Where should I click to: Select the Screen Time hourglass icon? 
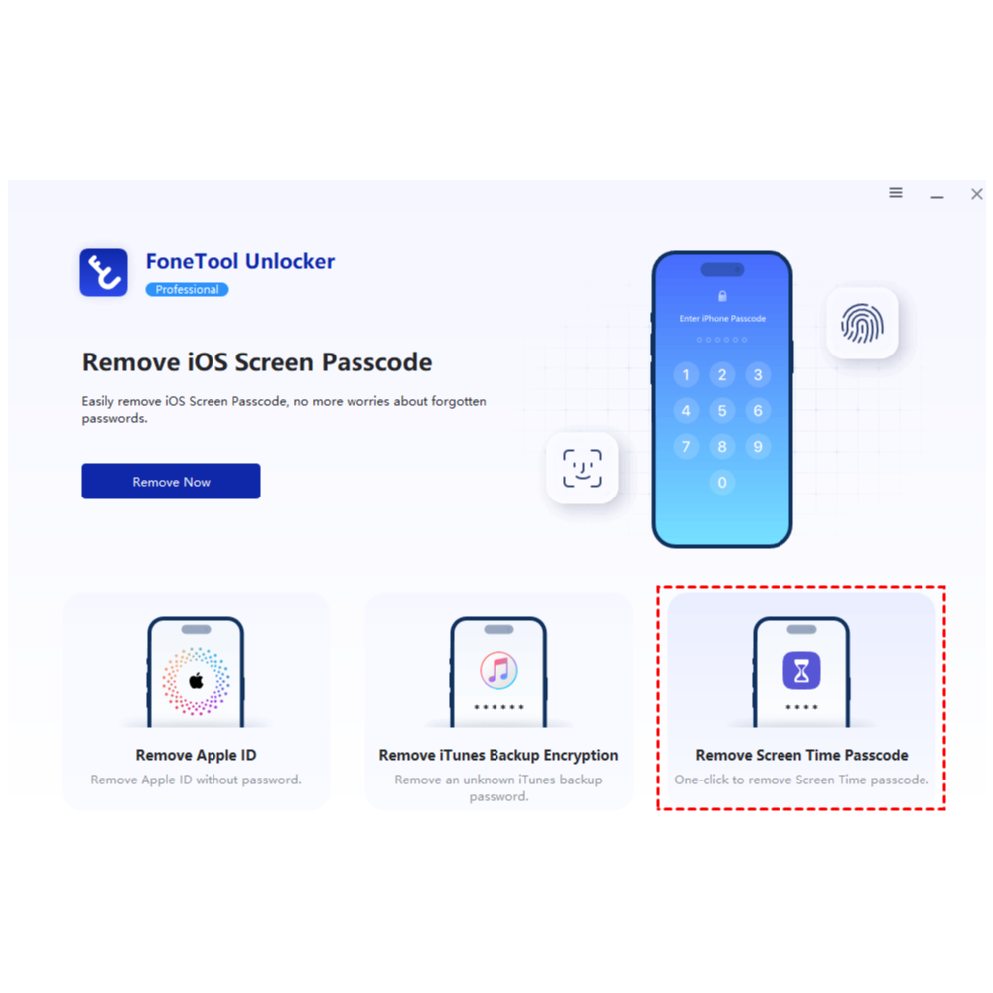point(801,670)
